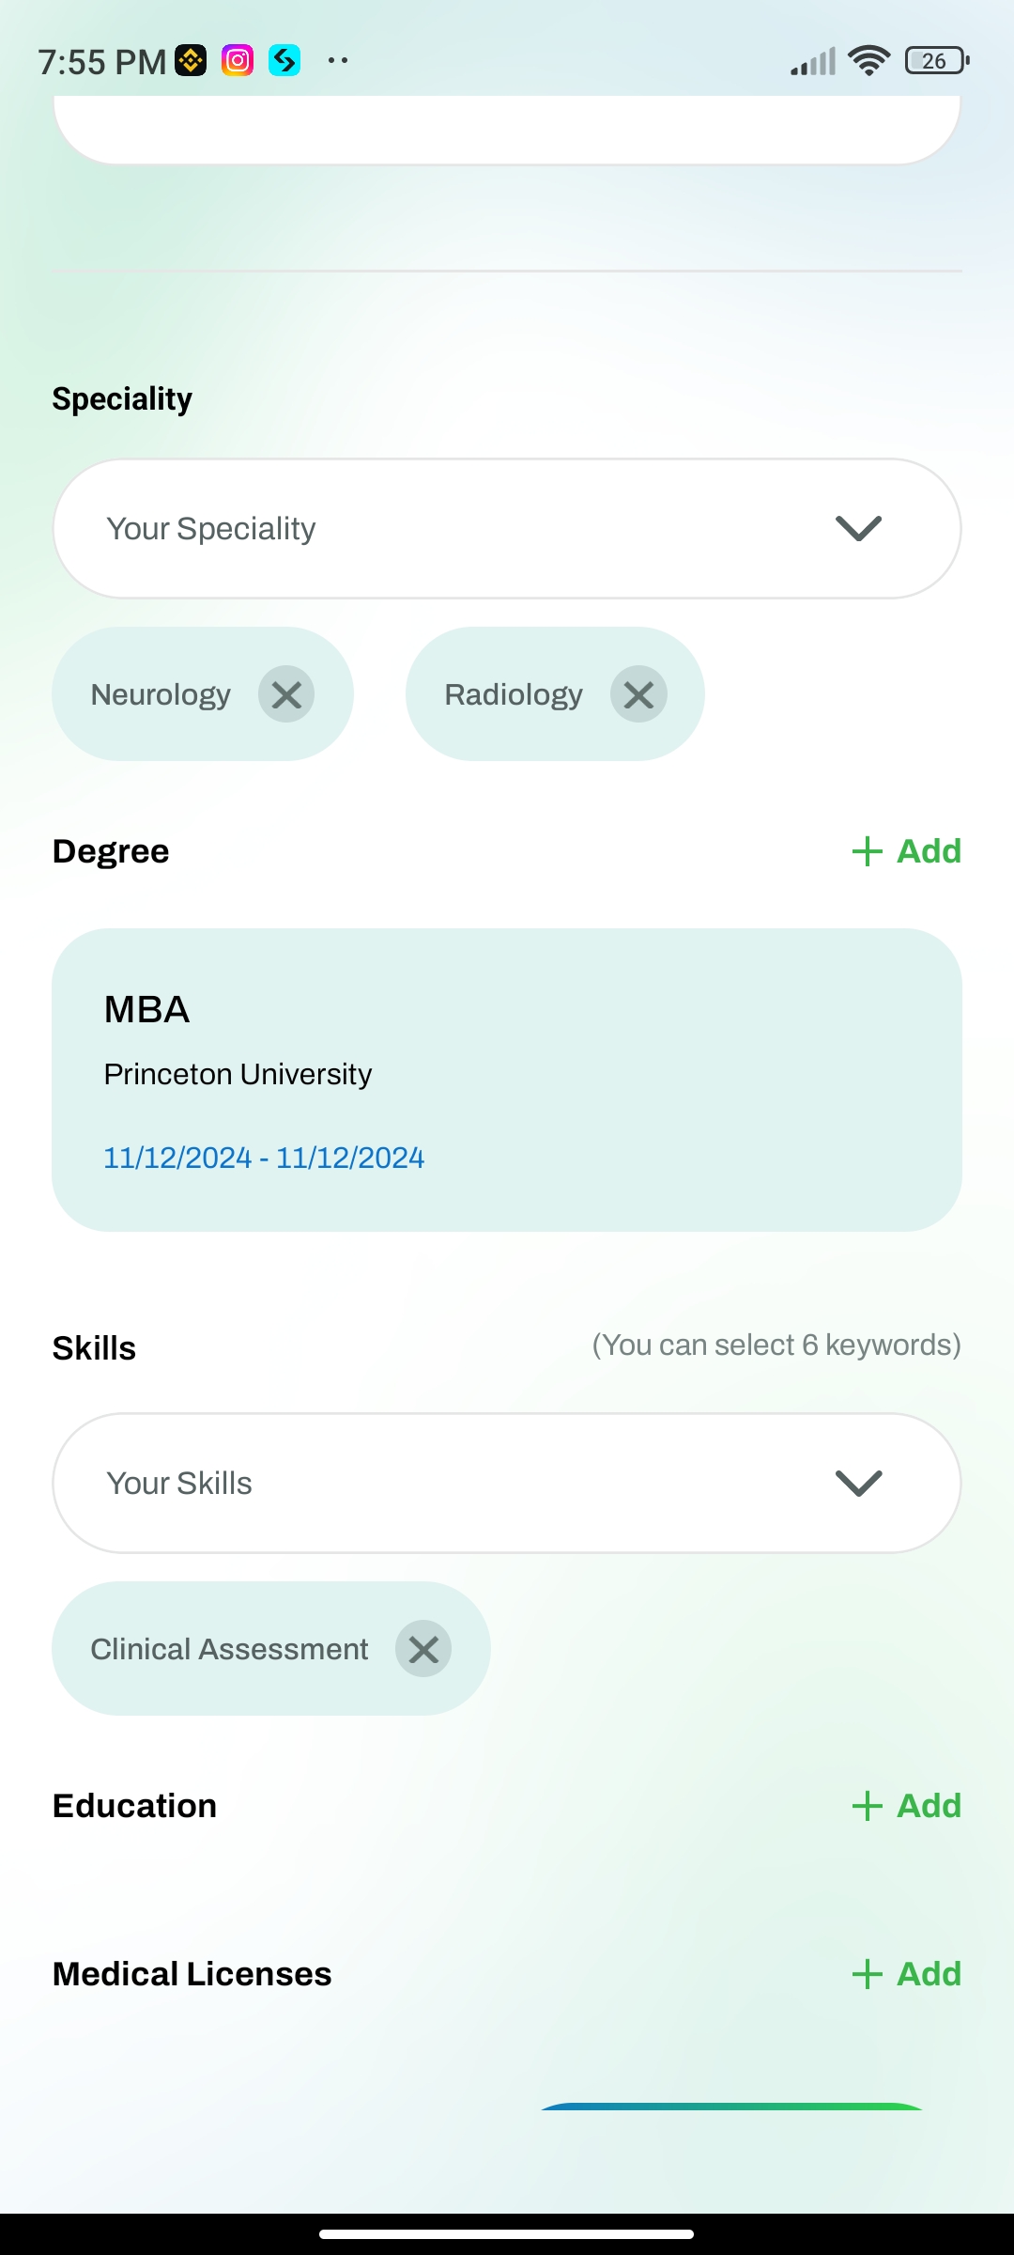This screenshot has width=1014, height=2255.
Task: Remove the Clinical Assessment skill tag
Action: [x=423, y=1649]
